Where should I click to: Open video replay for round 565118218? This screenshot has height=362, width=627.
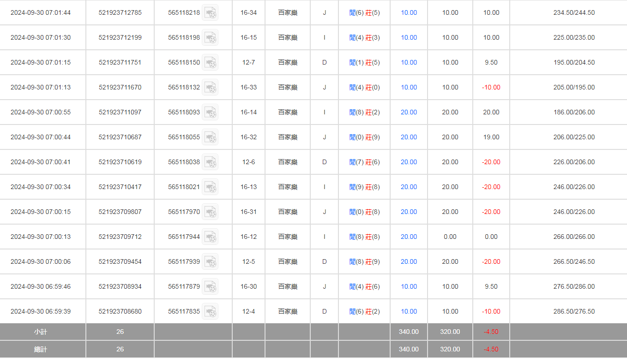(x=210, y=13)
